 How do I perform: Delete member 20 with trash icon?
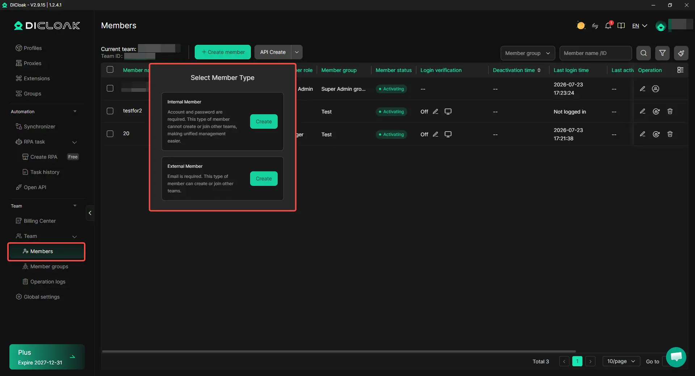click(670, 134)
